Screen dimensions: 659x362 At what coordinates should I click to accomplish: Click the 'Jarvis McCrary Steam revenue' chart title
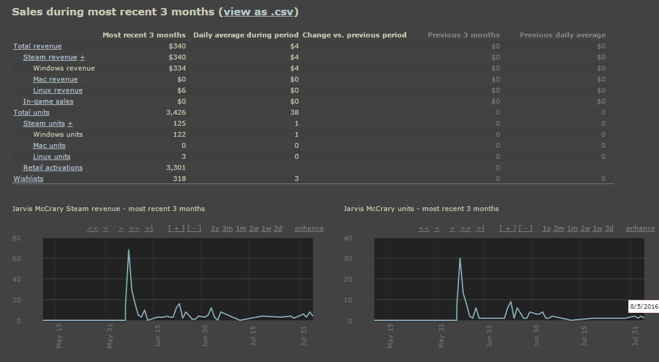tap(109, 209)
